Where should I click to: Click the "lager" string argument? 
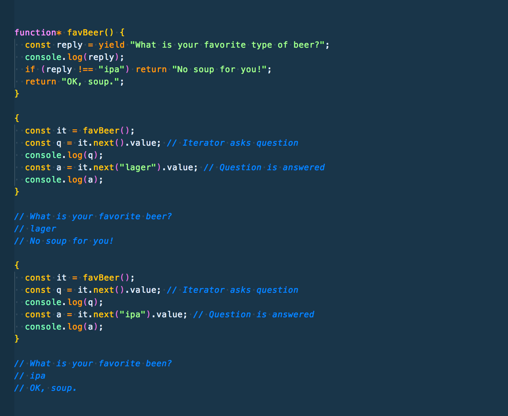tap(138, 167)
